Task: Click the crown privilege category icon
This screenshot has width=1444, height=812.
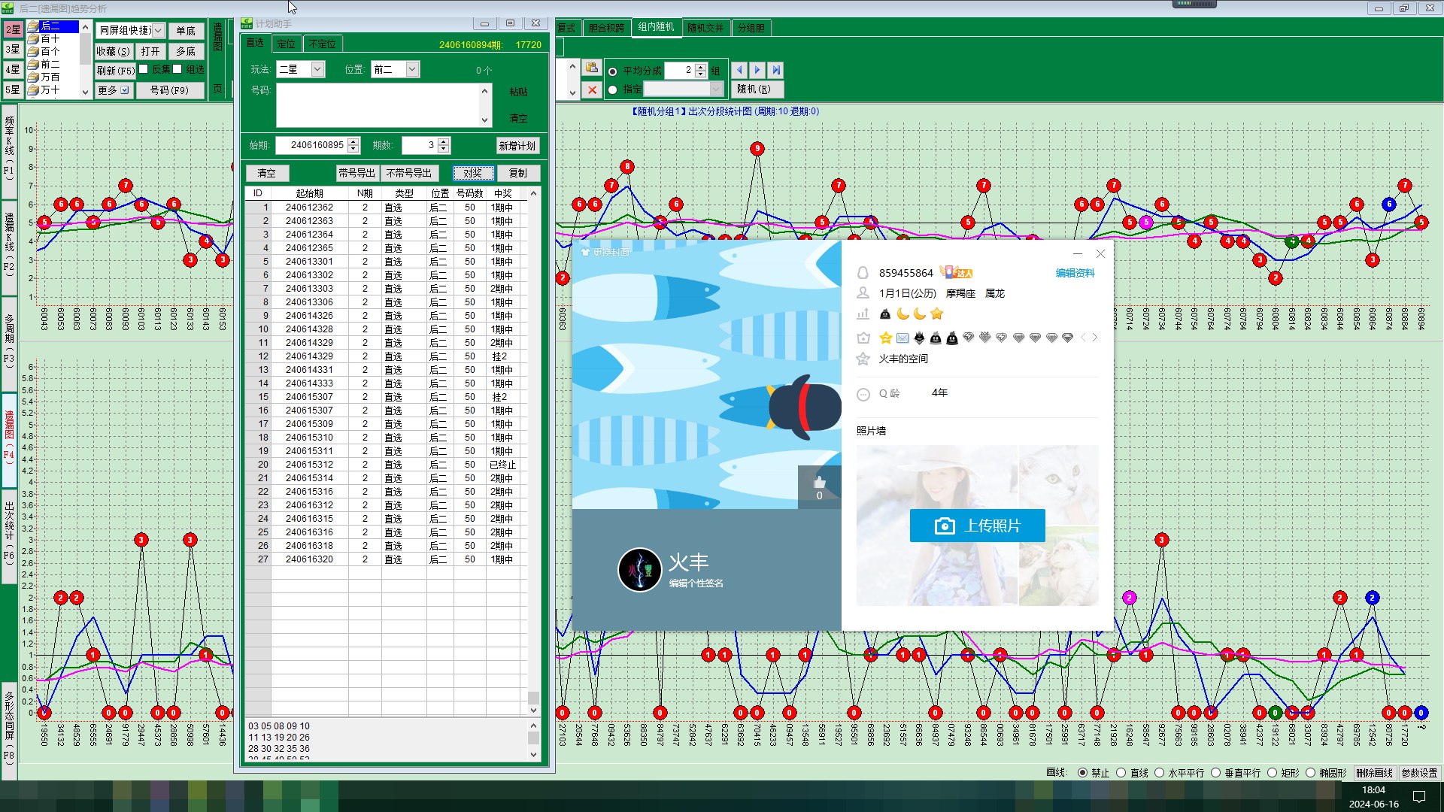Action: click(863, 338)
